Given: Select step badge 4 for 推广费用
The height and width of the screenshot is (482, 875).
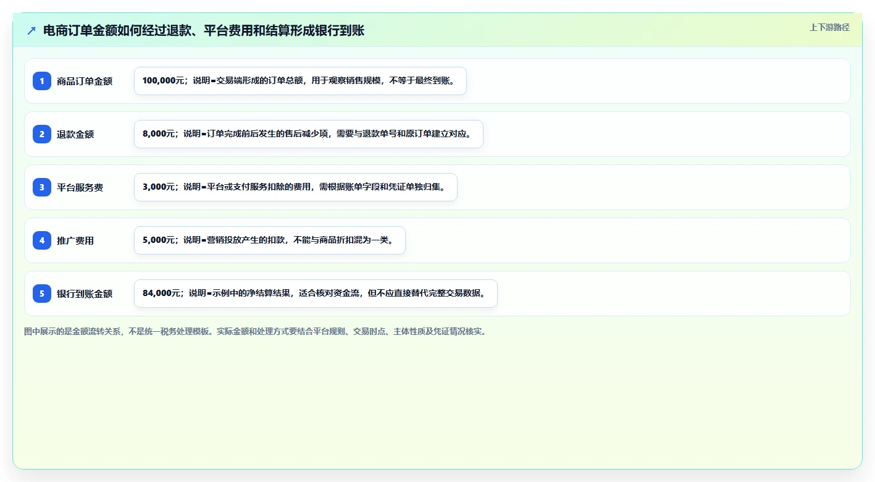Looking at the screenshot, I should coord(42,240).
